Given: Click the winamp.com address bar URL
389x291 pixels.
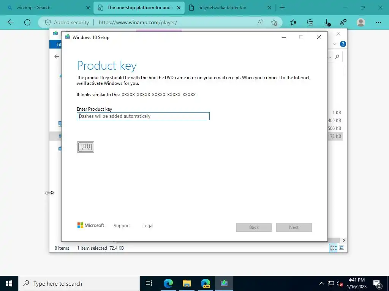Looking at the screenshot, I should point(138,22).
